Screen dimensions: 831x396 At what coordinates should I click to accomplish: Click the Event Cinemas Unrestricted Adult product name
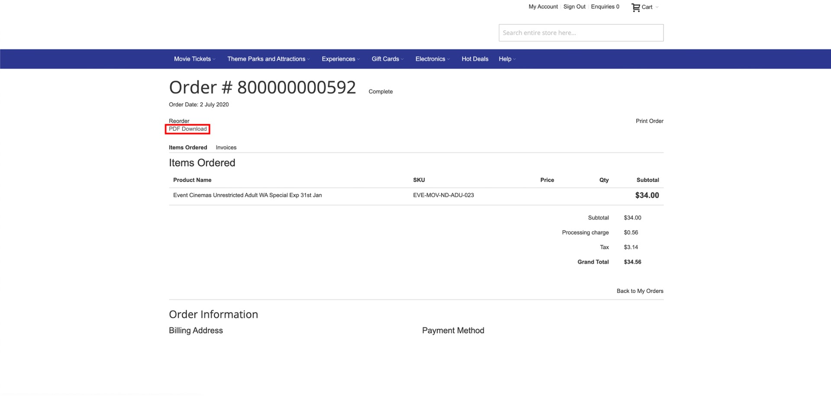247,196
